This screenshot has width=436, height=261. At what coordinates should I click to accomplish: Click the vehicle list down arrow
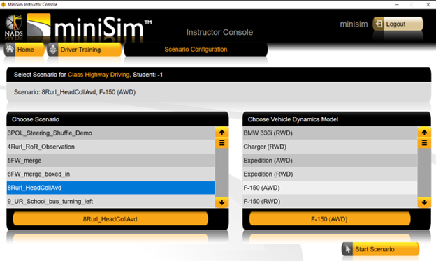pos(424,202)
